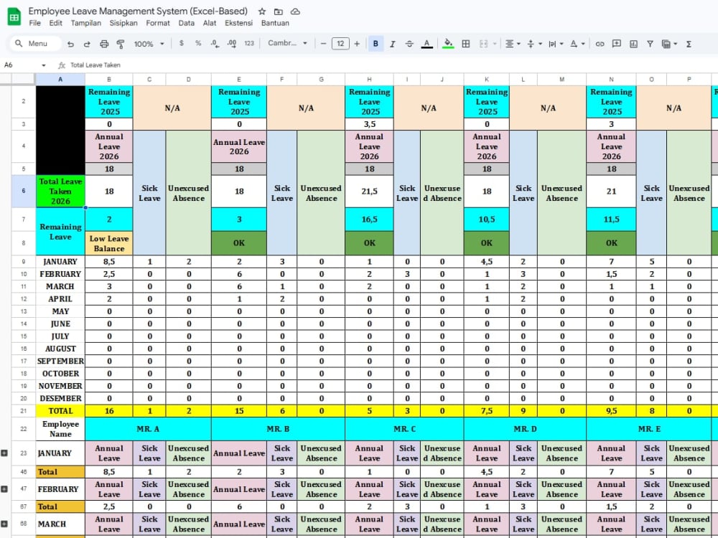This screenshot has height=538, width=718.
Task: Open the name box dropdown arrow
Action: [x=44, y=65]
